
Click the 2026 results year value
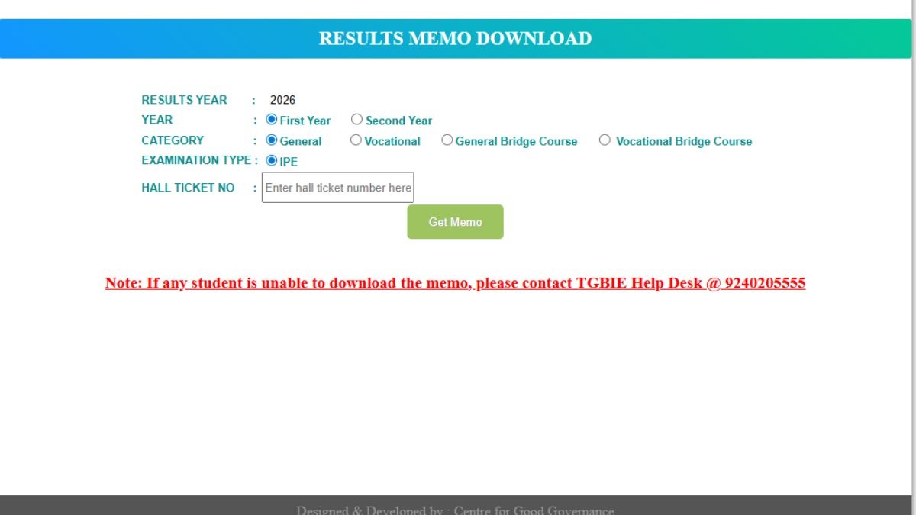tap(282, 100)
